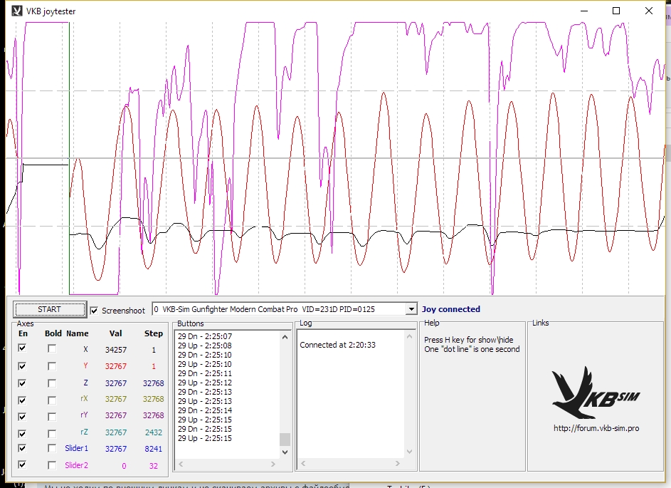Viewport: 671px width, 488px height.
Task: Maximize the VKB joytester window
Action: [616, 11]
